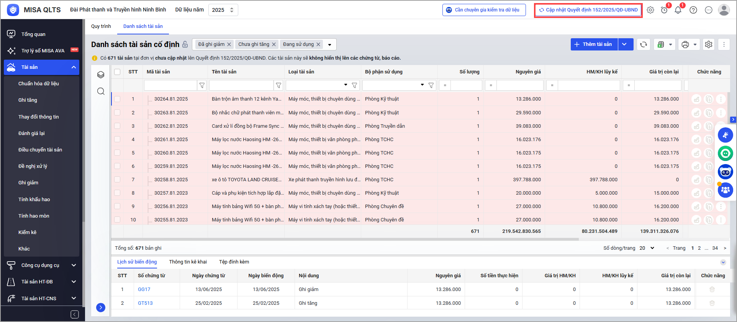Click Cập nhật Quyết định 152/2025/QĐ-UBND button
Image resolution: width=737 pixels, height=322 pixels.
(588, 10)
